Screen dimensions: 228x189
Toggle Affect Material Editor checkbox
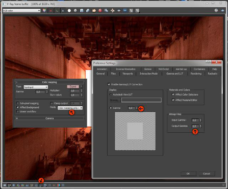tap(173, 100)
